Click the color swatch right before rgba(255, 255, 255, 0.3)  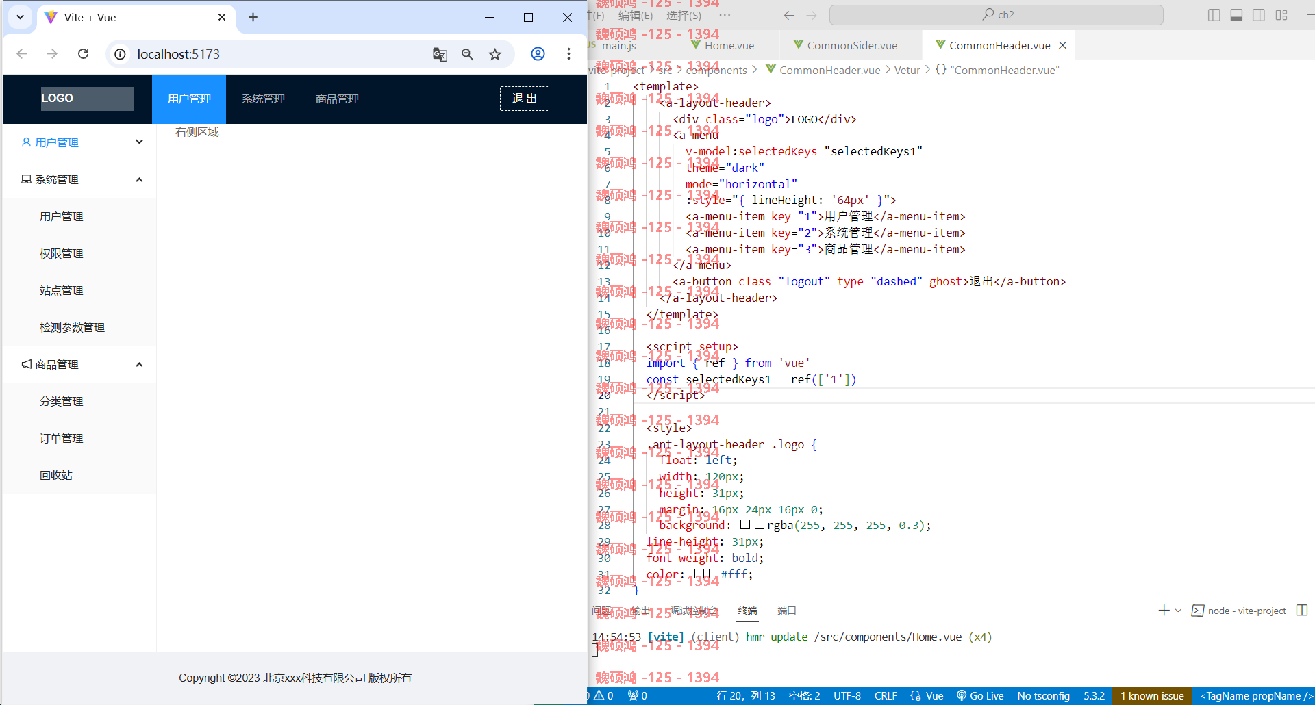click(759, 525)
